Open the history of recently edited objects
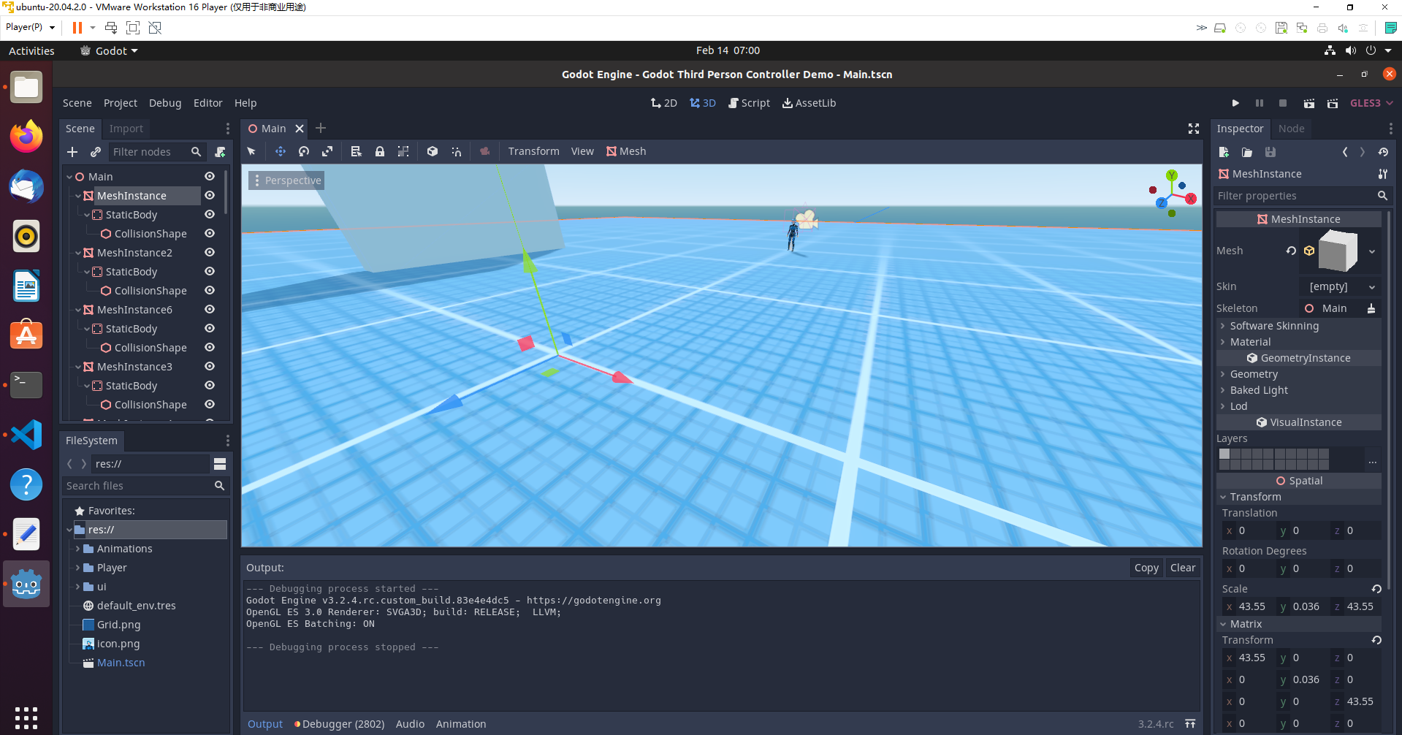The image size is (1402, 735). click(x=1383, y=152)
